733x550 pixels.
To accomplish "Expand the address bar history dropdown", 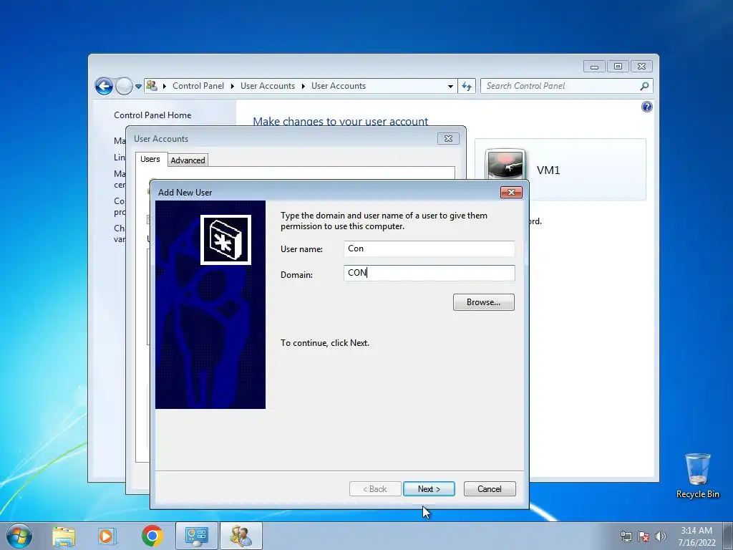I will click(450, 86).
